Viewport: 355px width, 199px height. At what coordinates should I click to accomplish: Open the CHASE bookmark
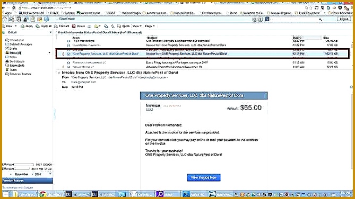(53, 13)
